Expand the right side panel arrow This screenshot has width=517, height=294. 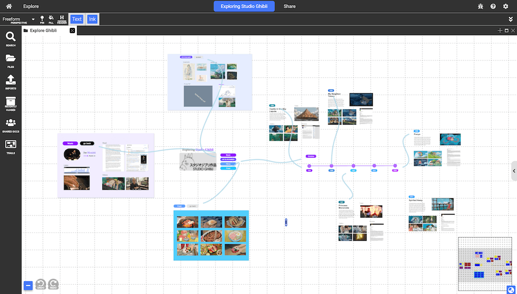coord(514,171)
